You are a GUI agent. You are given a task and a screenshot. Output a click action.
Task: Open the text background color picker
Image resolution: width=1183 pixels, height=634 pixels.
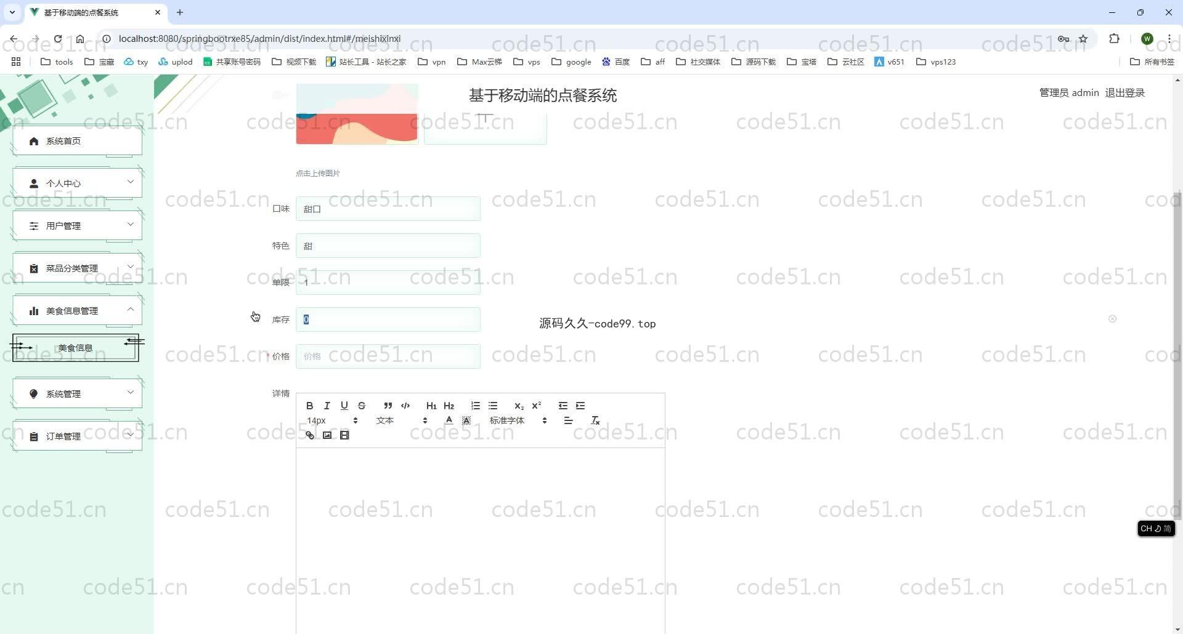tap(466, 420)
